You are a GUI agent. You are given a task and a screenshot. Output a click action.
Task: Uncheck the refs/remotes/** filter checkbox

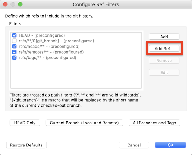coord(15,52)
